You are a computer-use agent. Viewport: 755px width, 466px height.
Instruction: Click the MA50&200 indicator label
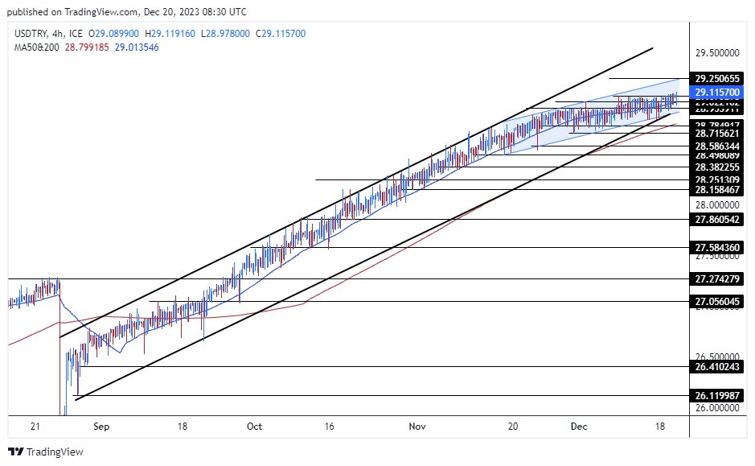[x=37, y=47]
